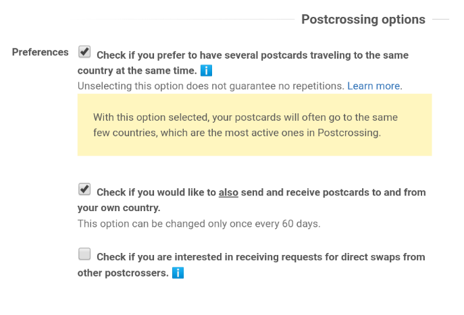Uncheck the send and receive own country checkbox
The image size is (464, 315).
click(x=84, y=189)
